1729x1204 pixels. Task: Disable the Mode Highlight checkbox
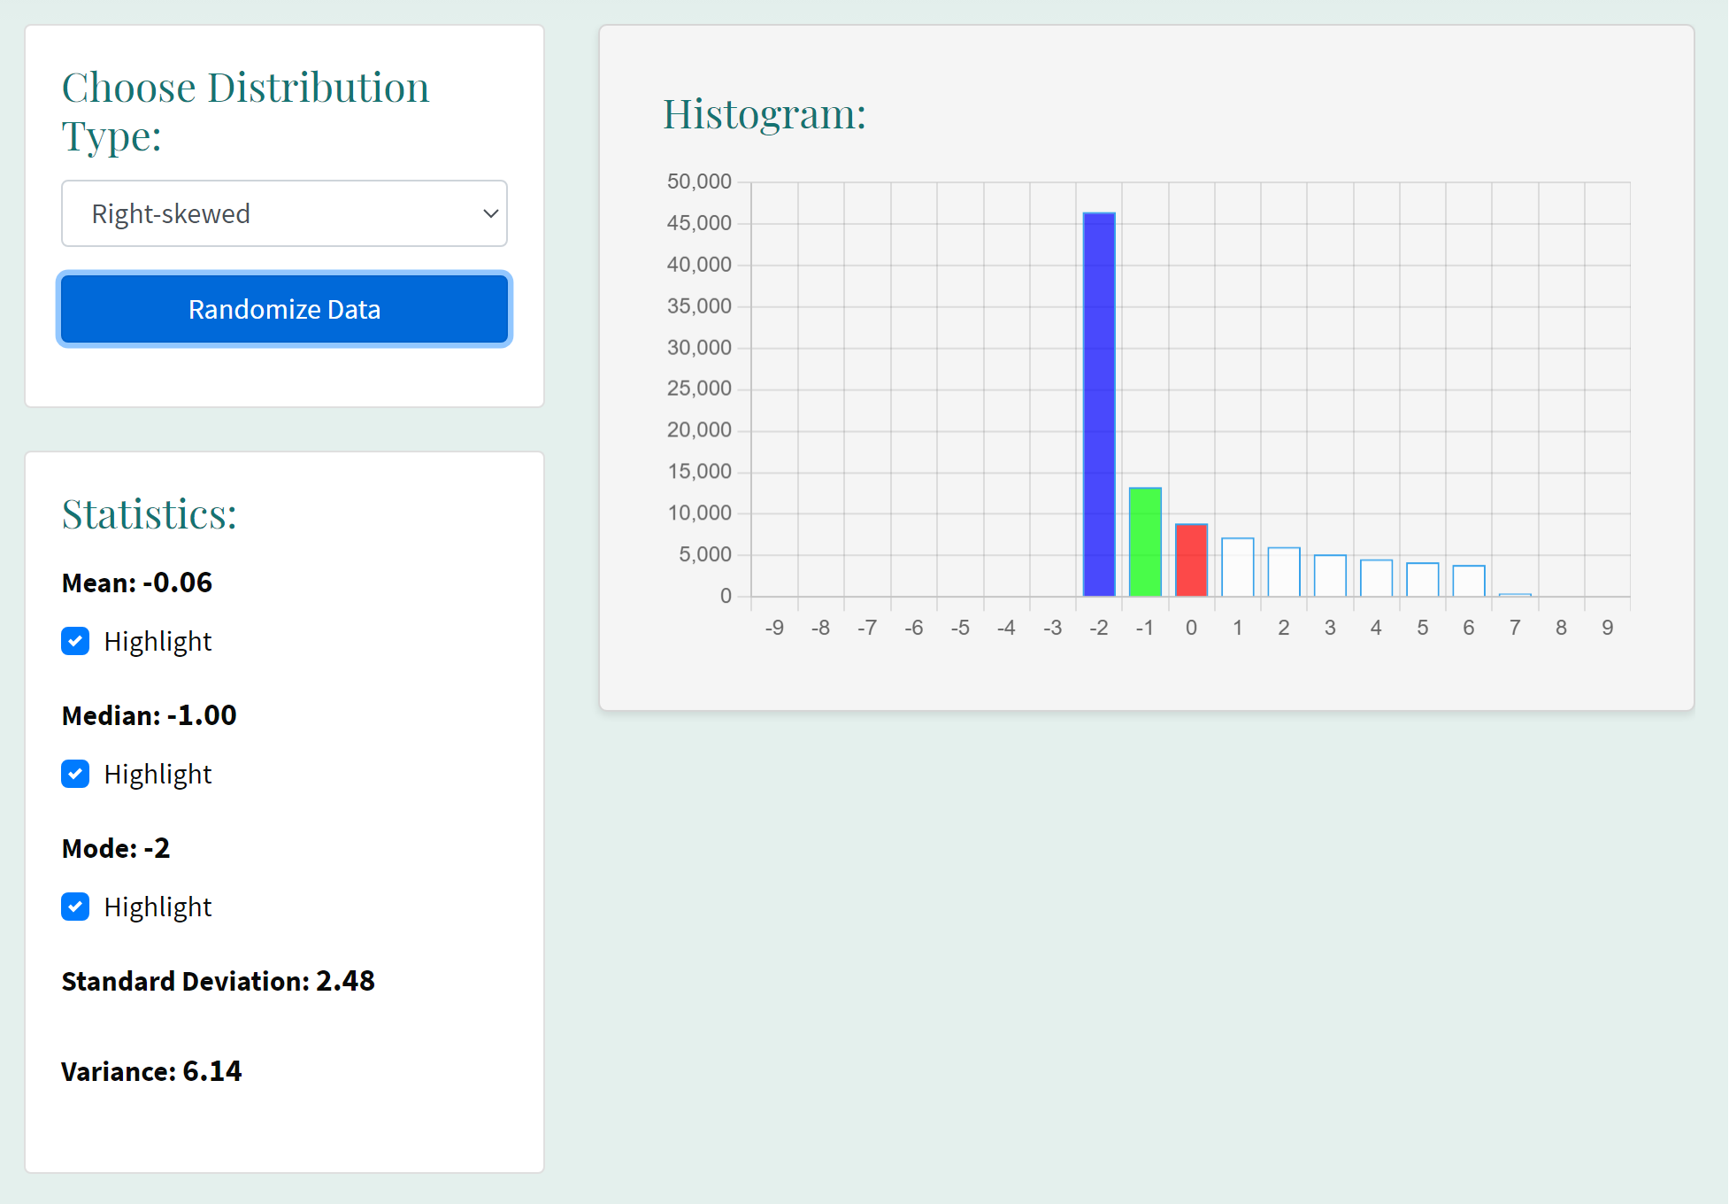(75, 907)
